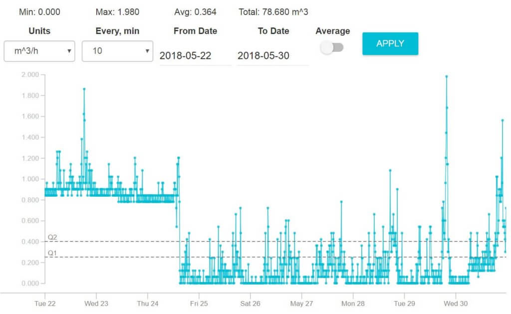Click the Tue 22 x-axis label
This screenshot has height=314, width=511.
pyautogui.click(x=45, y=303)
